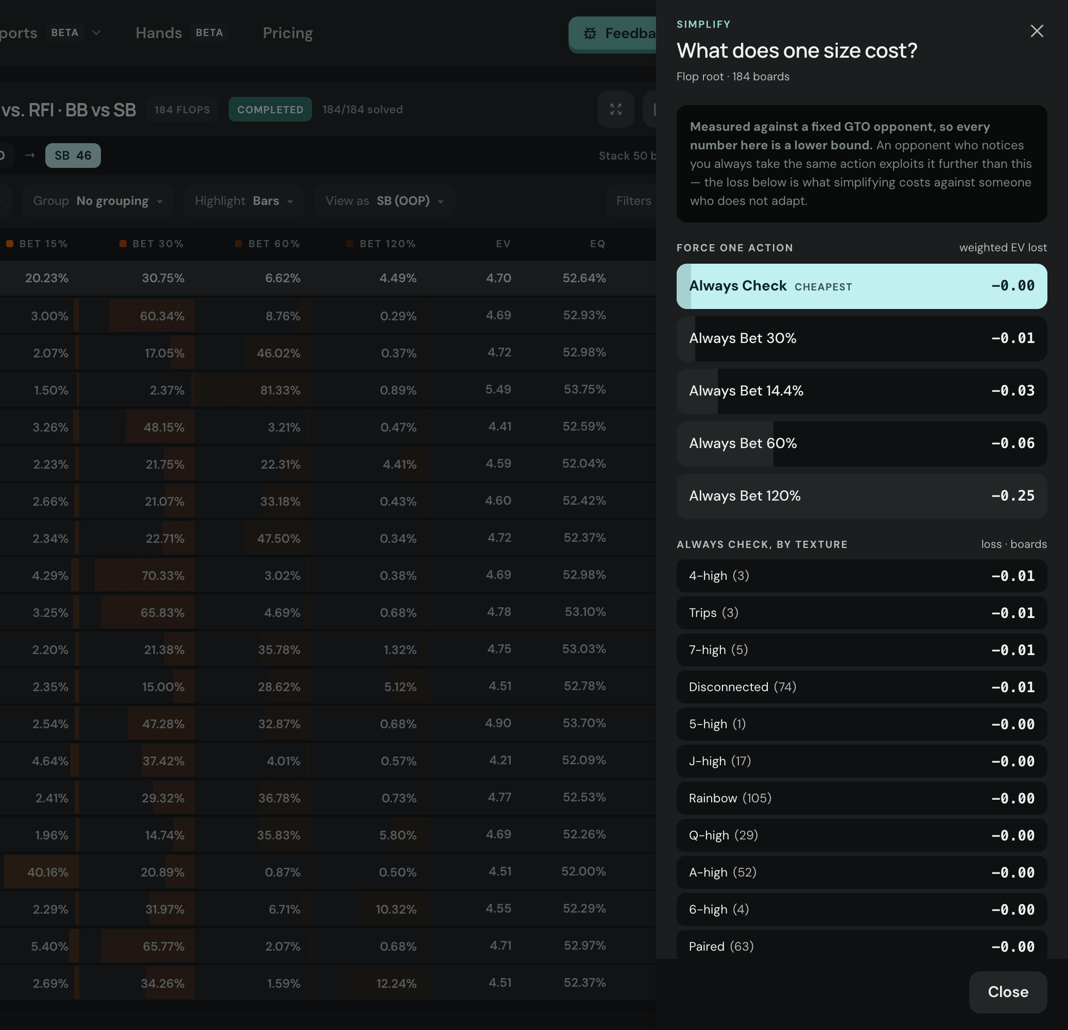Select the Always Bet 60% row
The image size is (1068, 1030).
(x=862, y=443)
